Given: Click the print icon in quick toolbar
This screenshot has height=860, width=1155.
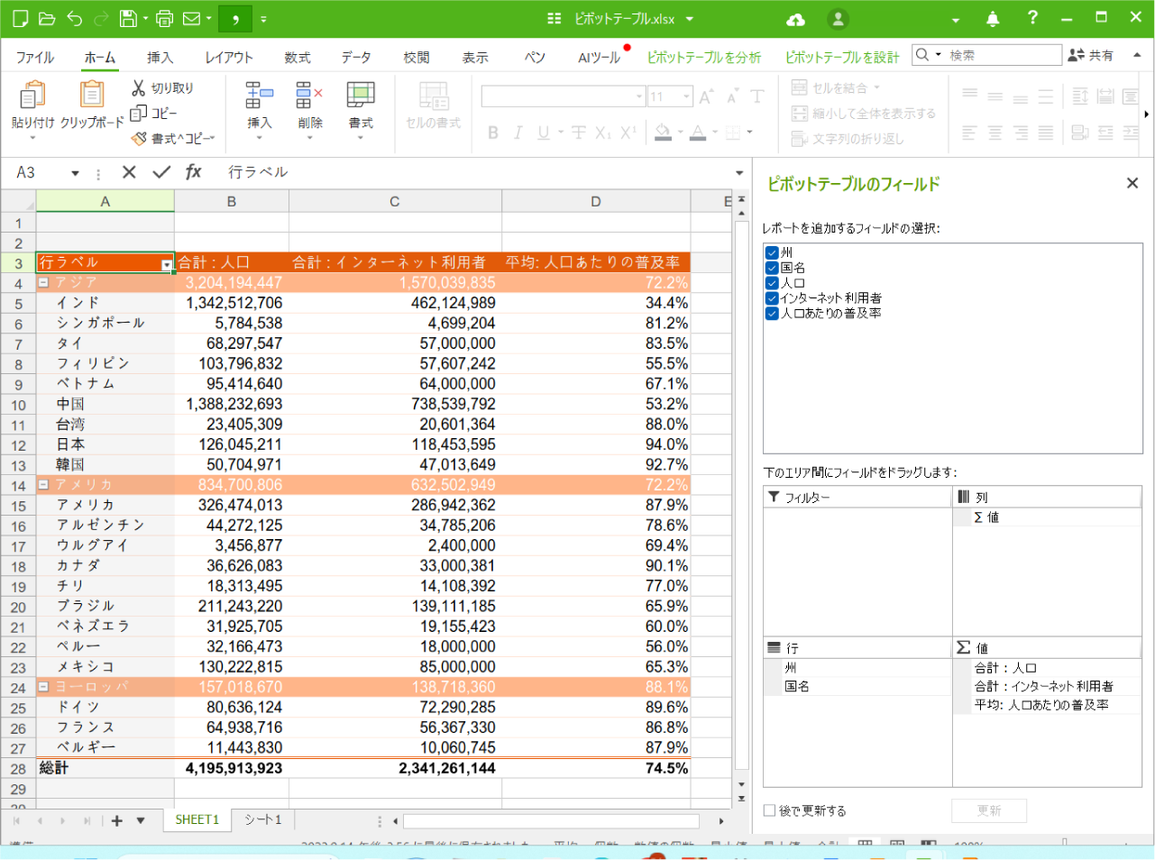Looking at the screenshot, I should (164, 19).
